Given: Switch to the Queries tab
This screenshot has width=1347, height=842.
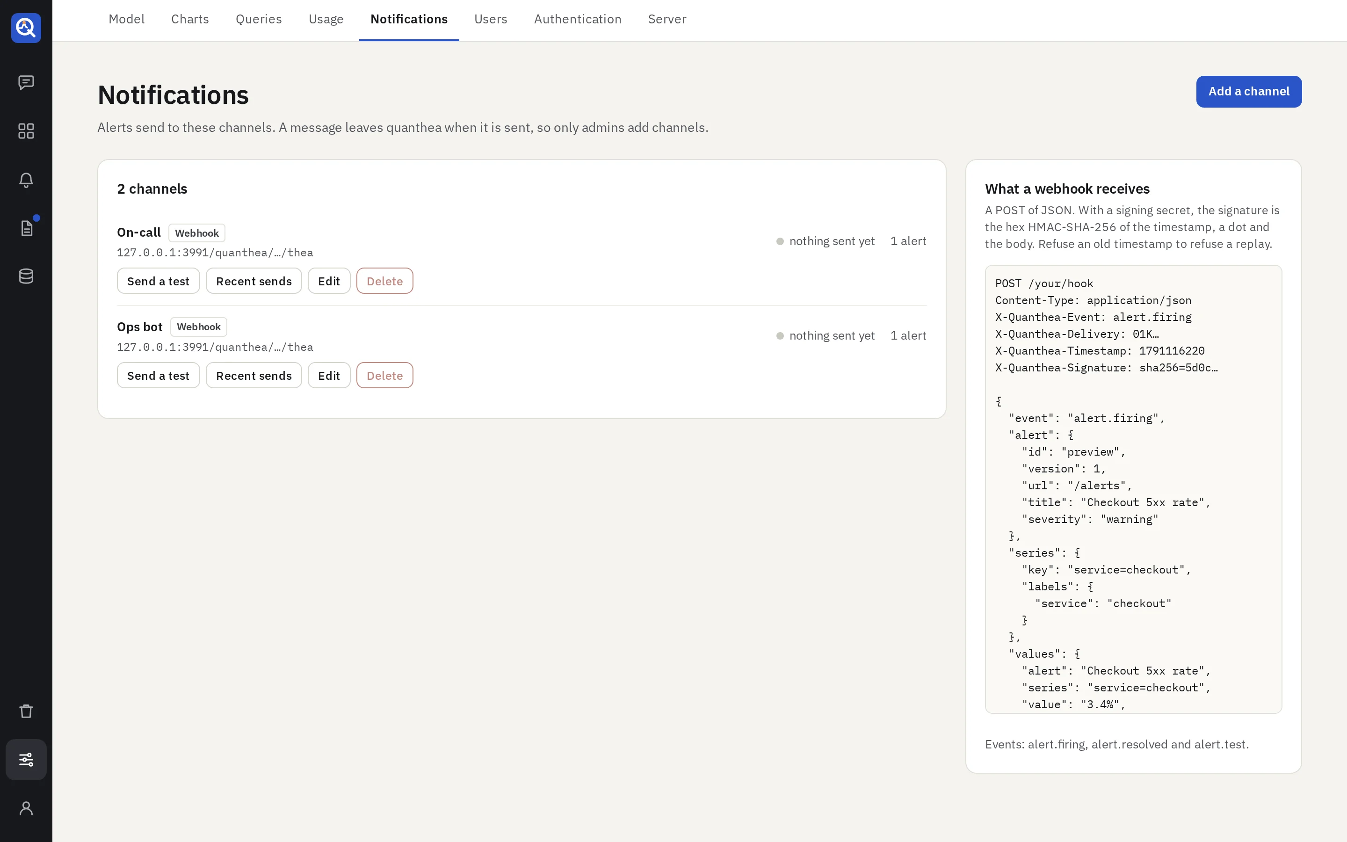Looking at the screenshot, I should 259,19.
